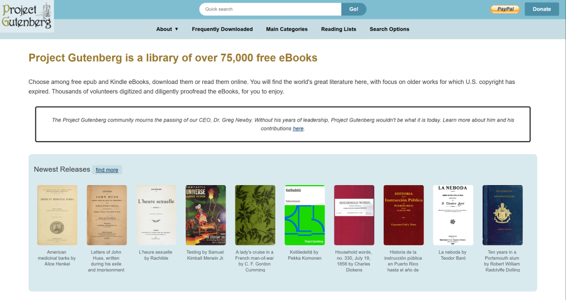Click the Project Gutenberg logo
The height and width of the screenshot is (300, 566).
27,15
